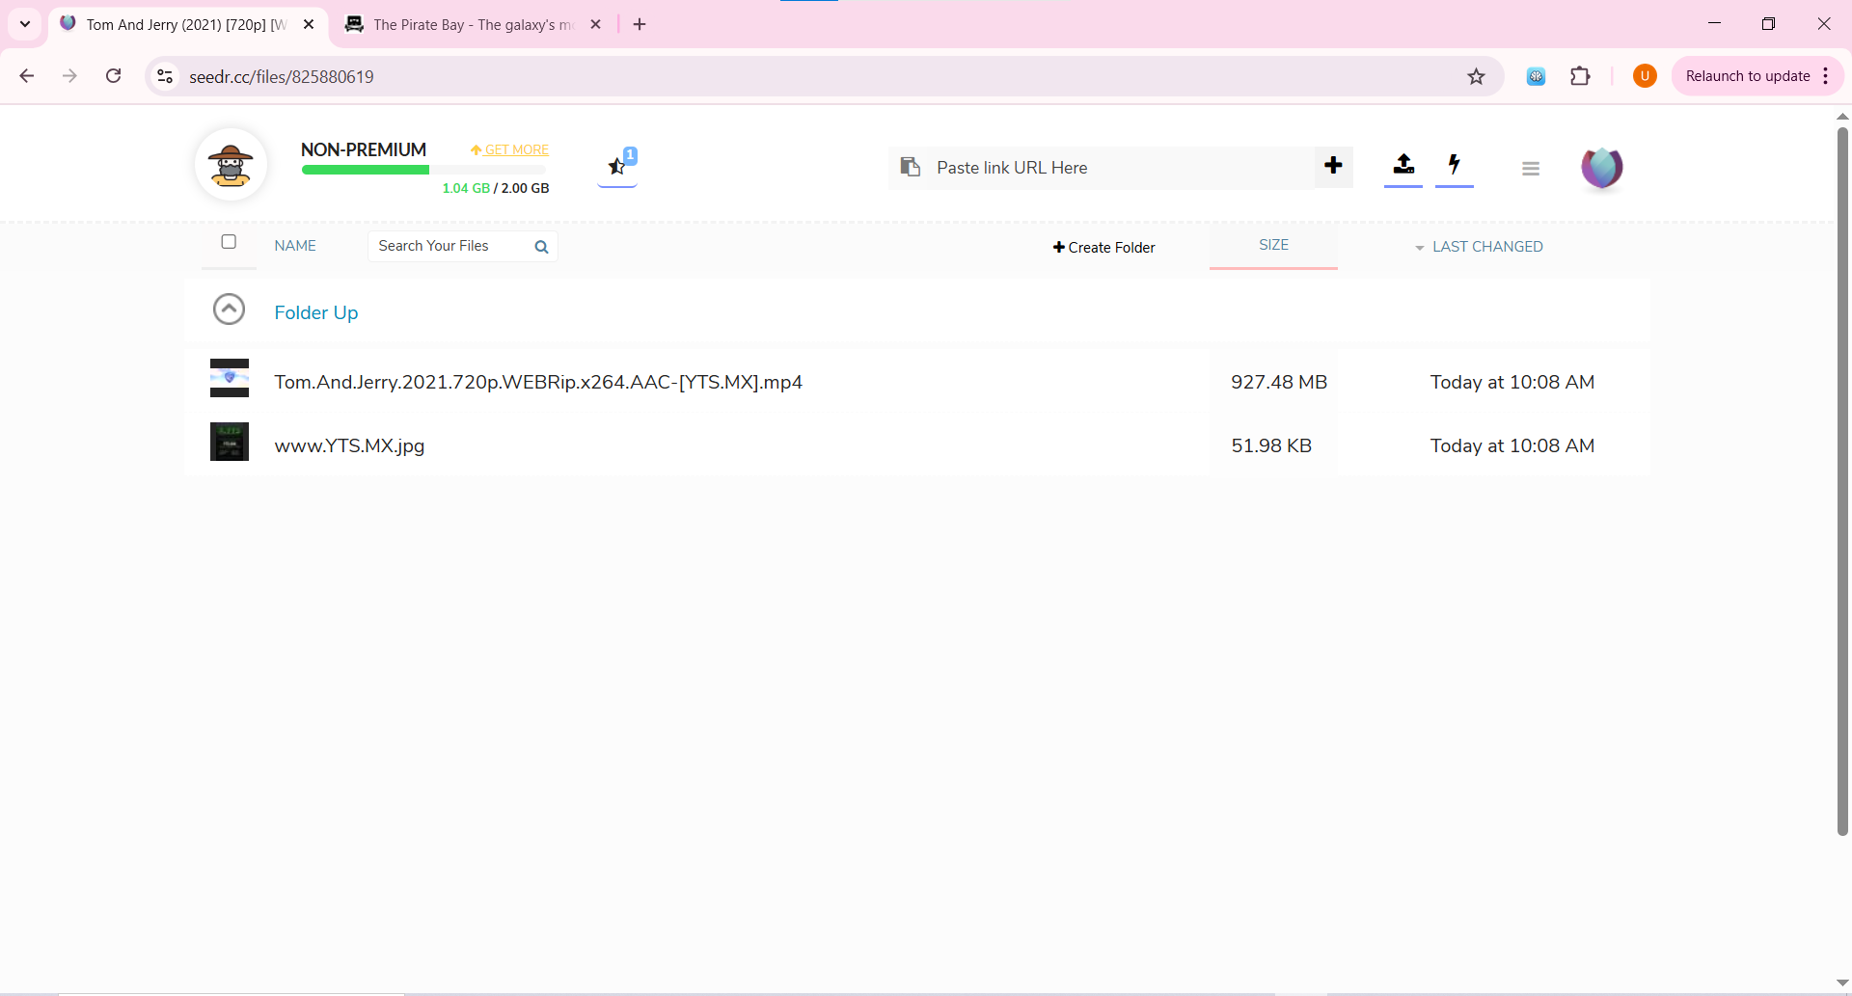Toggle the select all files checkbox
The height and width of the screenshot is (996, 1852).
click(229, 242)
